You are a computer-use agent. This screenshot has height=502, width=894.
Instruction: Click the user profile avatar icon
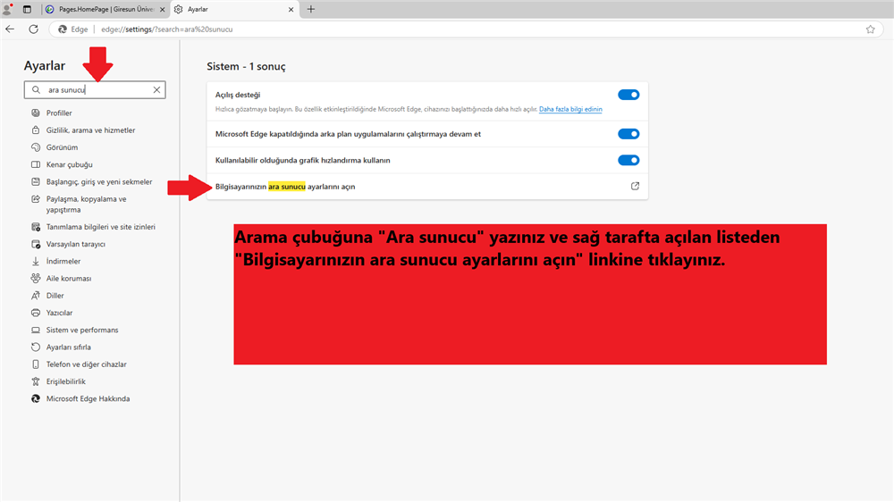8,9
